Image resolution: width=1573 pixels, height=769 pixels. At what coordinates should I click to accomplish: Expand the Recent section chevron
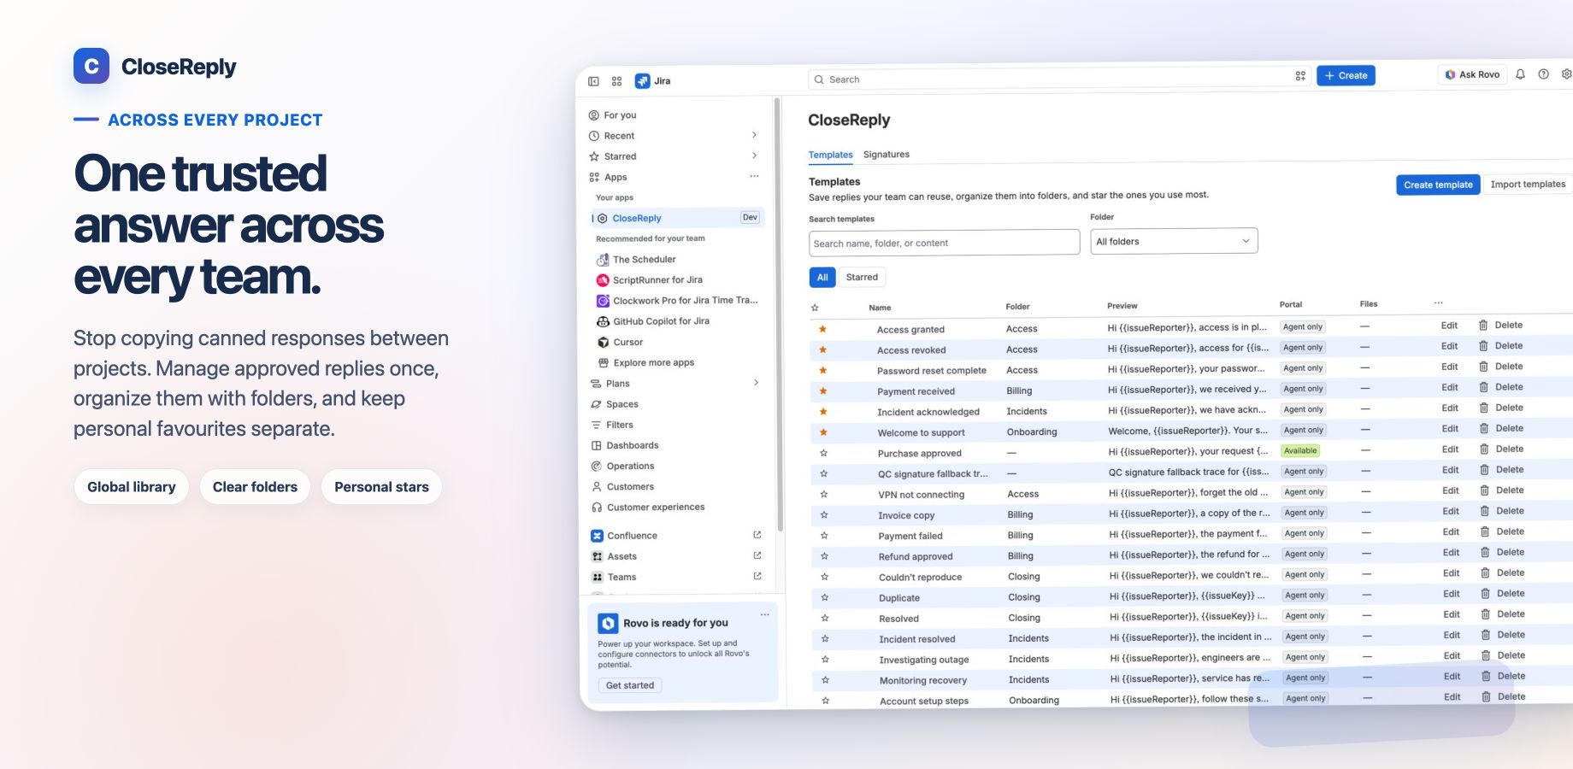click(754, 135)
